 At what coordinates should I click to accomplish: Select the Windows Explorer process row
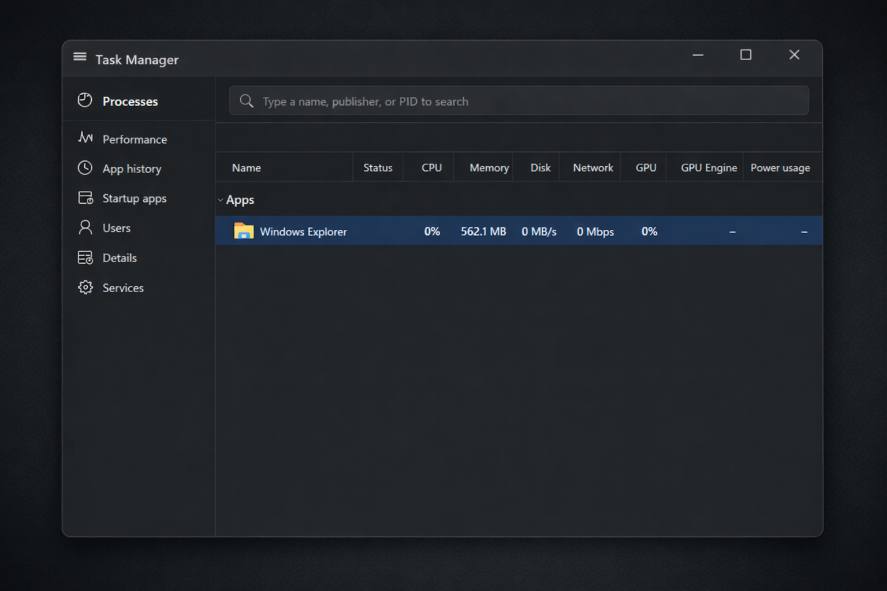(x=519, y=231)
